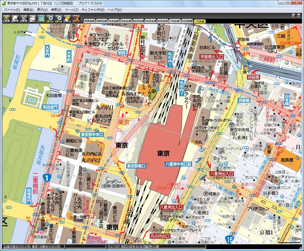Viewport: 304px width, 251px height.
Task: Zoom out with the minus magnifier
Action: pos(59,19)
